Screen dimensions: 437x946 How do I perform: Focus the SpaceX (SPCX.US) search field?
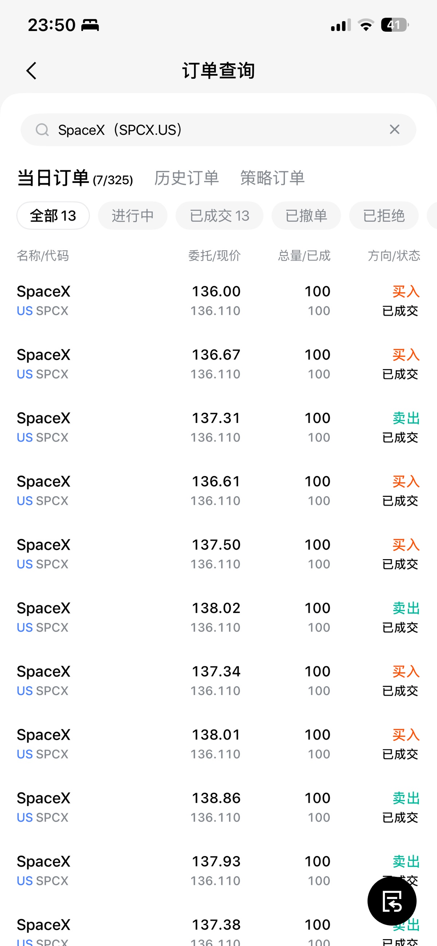[219, 130]
